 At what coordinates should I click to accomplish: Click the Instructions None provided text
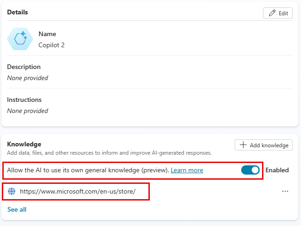(x=27, y=111)
